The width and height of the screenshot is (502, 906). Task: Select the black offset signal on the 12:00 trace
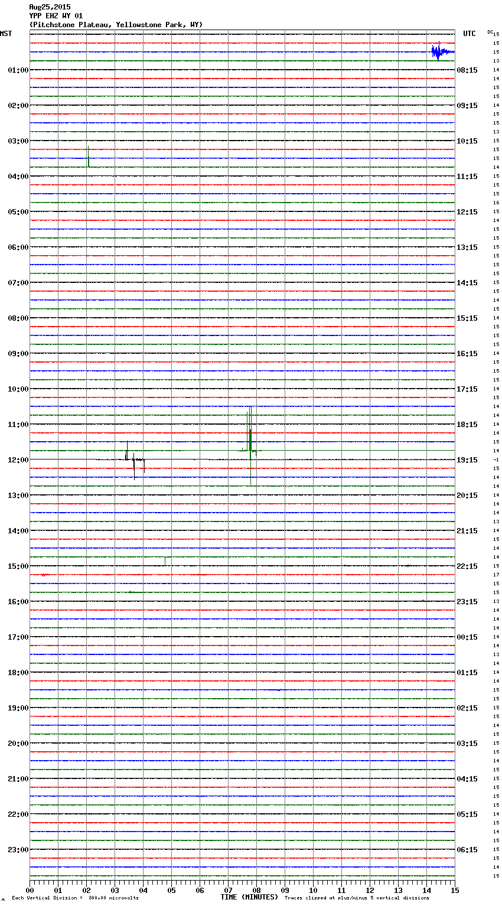[135, 459]
